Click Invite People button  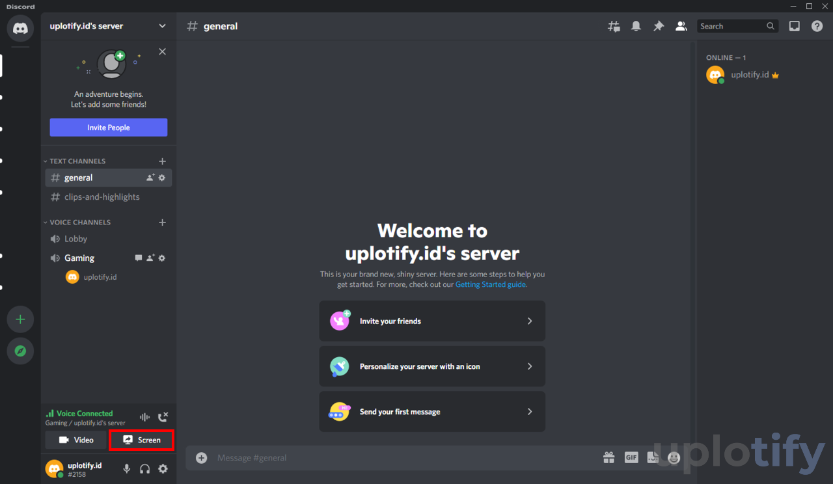pyautogui.click(x=109, y=128)
